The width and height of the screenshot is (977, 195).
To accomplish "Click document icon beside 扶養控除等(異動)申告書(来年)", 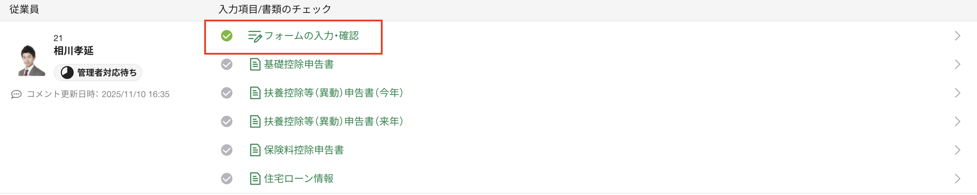I will tap(255, 121).
